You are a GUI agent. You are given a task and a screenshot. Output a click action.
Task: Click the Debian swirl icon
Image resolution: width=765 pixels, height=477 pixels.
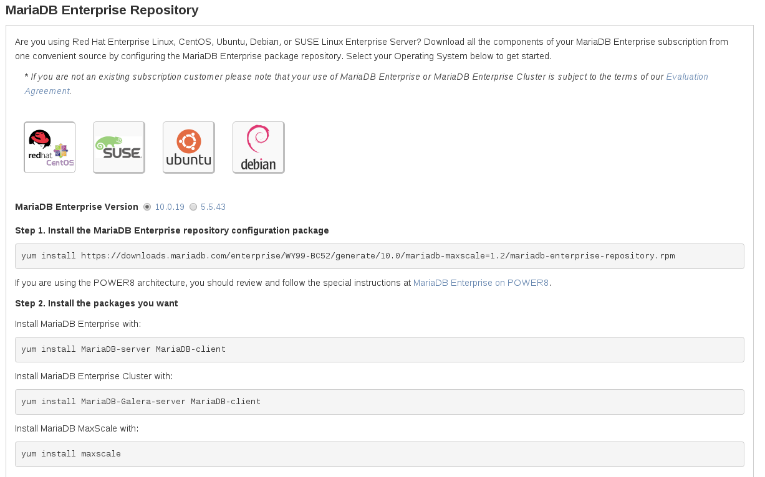(x=259, y=148)
